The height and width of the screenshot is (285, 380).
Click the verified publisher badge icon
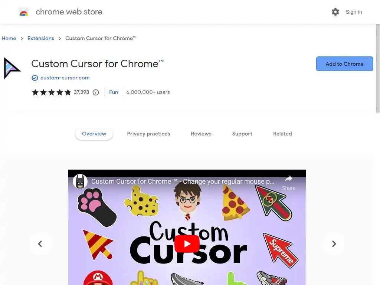tap(35, 78)
